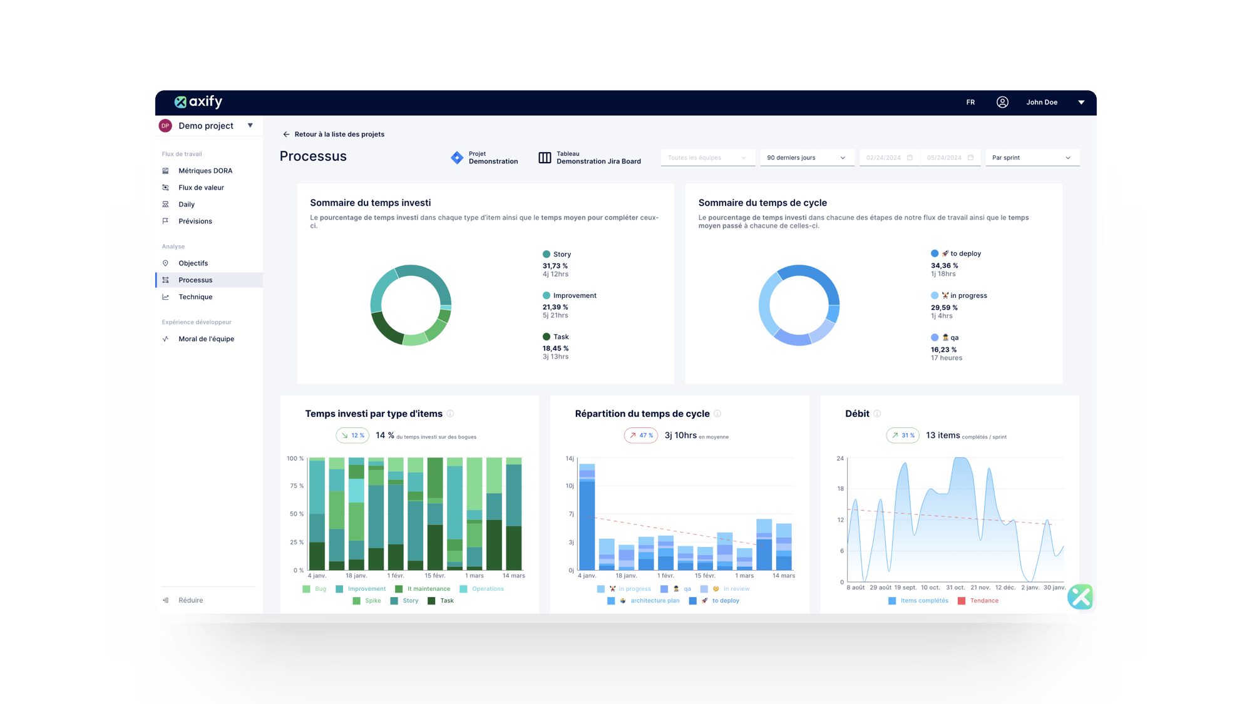Click the Axify logo in header
This screenshot has height=704, width=1252.
pyautogui.click(x=198, y=102)
